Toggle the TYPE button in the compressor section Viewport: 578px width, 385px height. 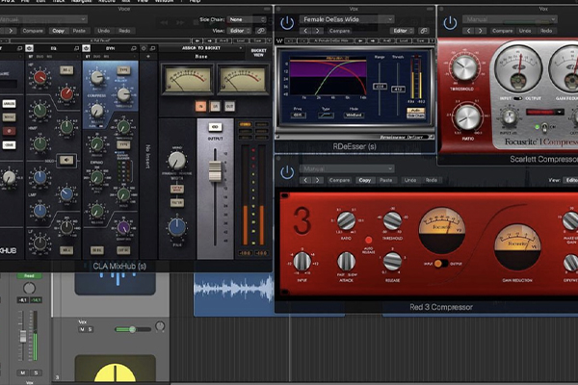tap(123, 70)
